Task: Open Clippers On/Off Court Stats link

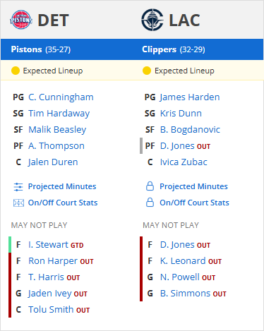Action: (x=194, y=203)
